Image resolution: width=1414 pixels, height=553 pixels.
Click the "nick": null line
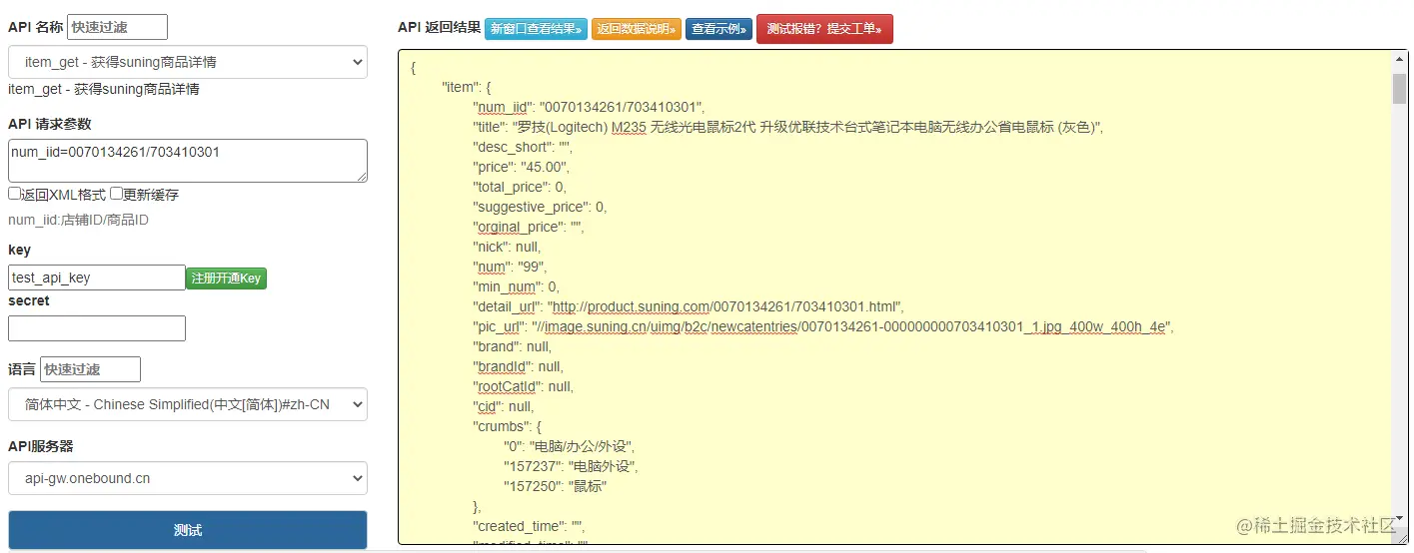click(x=507, y=247)
